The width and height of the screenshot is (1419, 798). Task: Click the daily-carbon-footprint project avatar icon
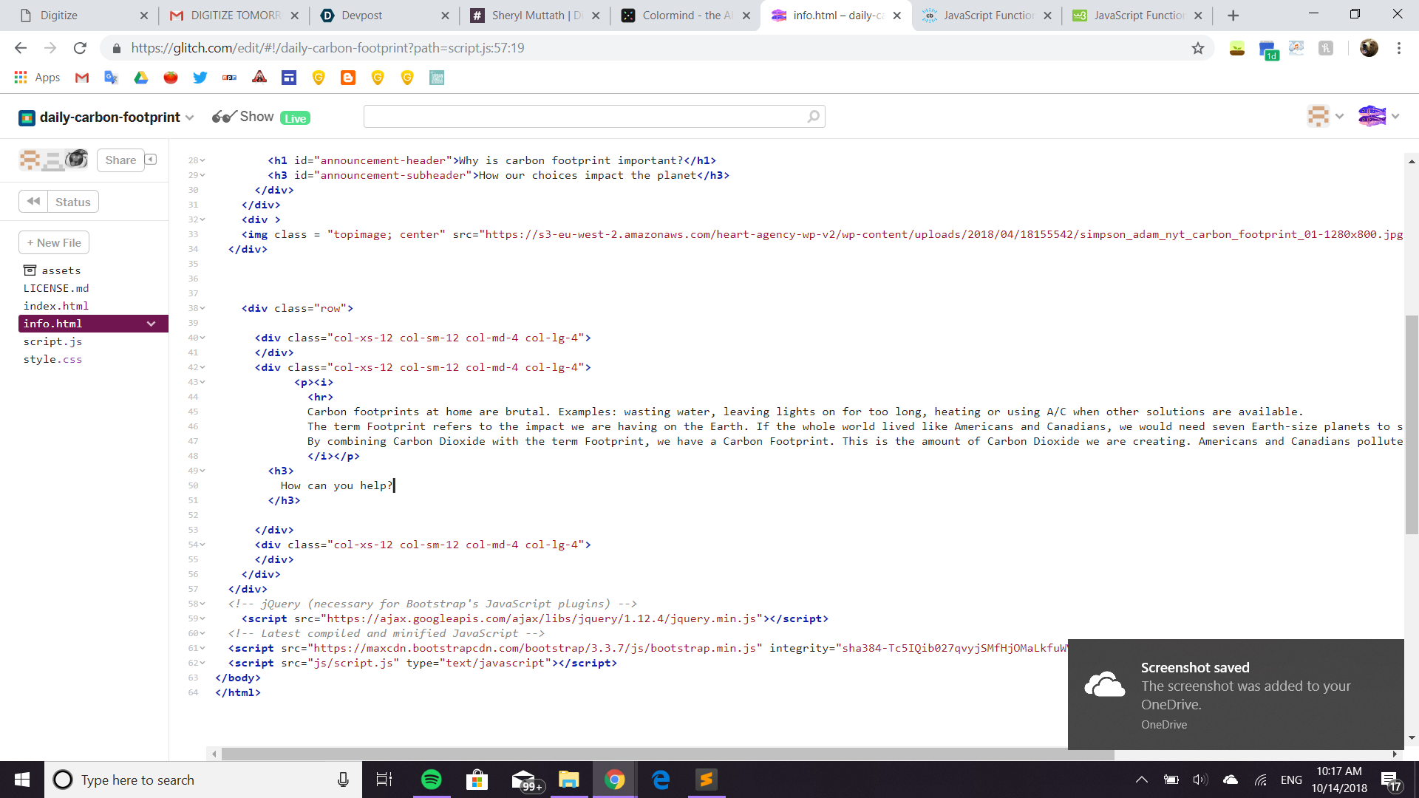(x=27, y=117)
